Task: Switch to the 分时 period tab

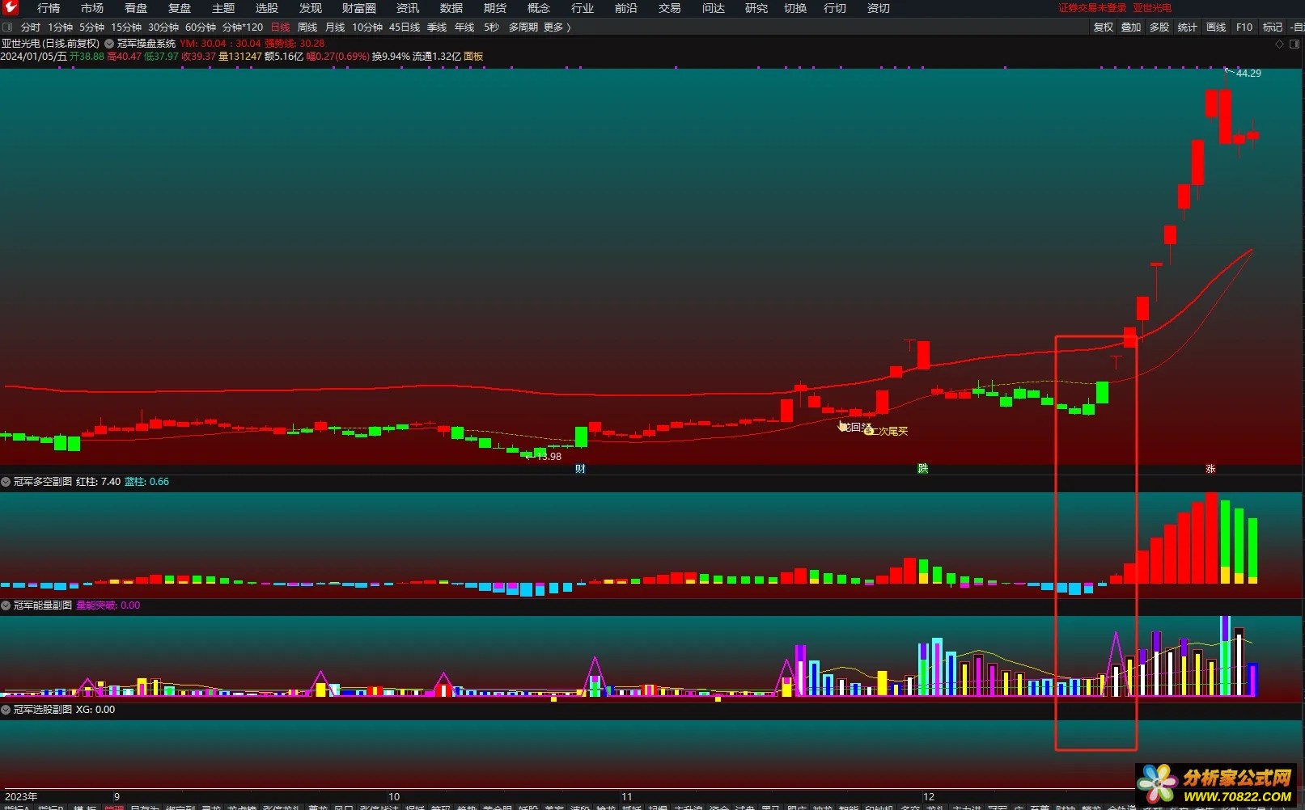Action: pyautogui.click(x=31, y=27)
